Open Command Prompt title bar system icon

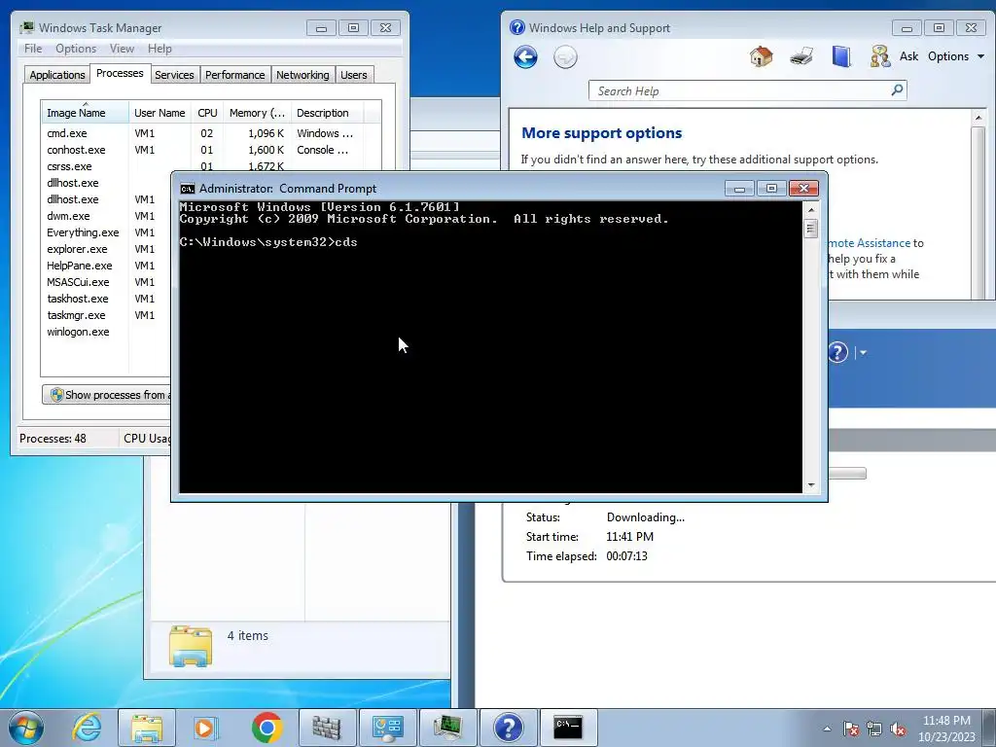188,189
